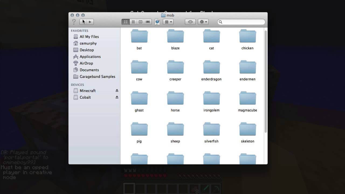Screen dimensions: 345x194
Task: Open the sheep folder
Action: click(175, 129)
